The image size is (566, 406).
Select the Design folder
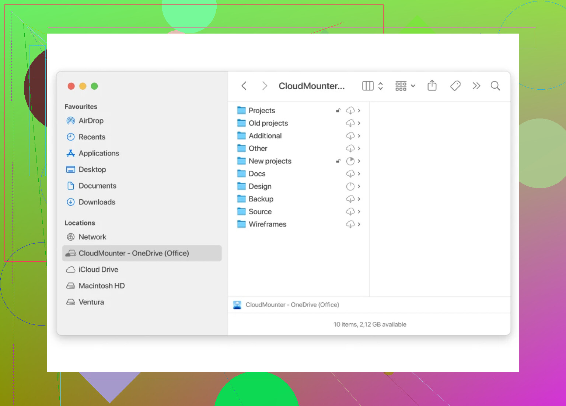tap(298, 186)
